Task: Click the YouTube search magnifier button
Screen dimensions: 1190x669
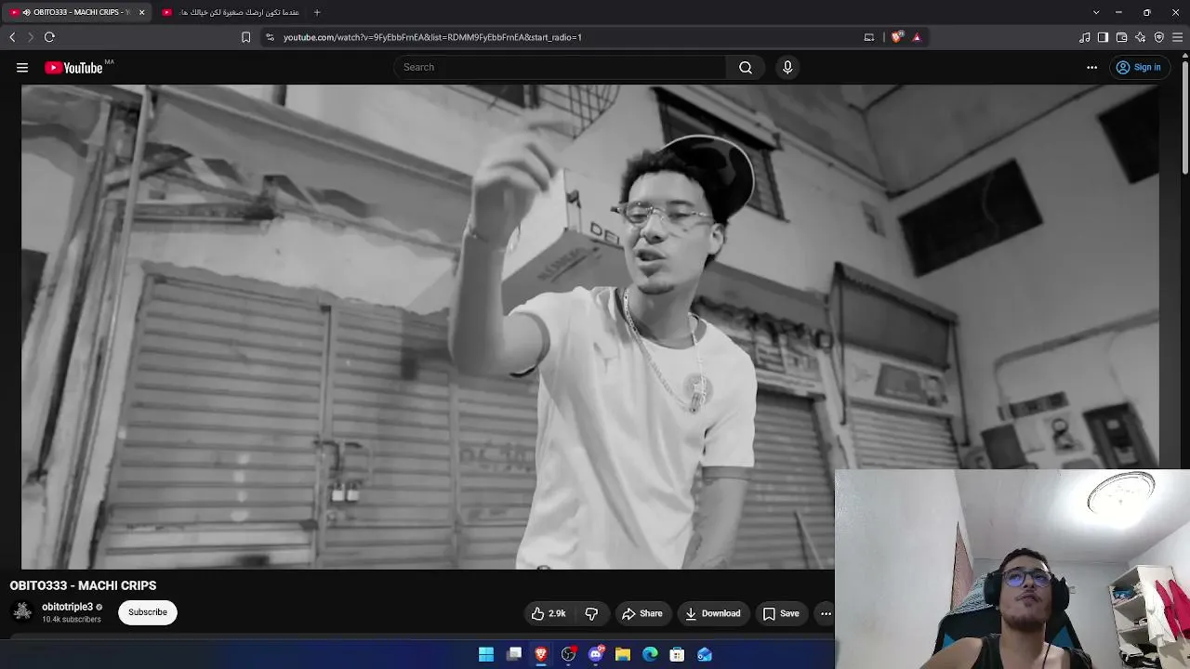Action: (x=746, y=67)
